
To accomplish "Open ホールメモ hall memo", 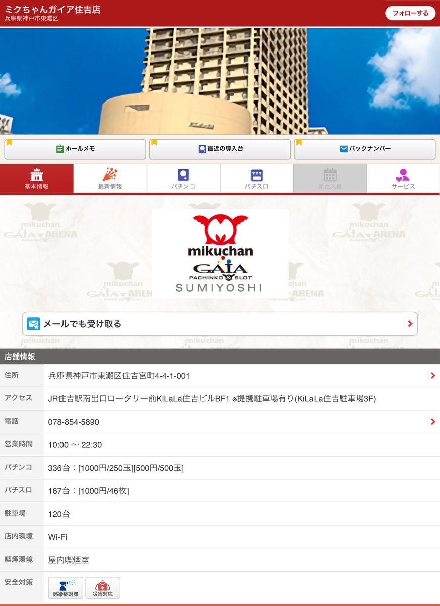I will coord(75,149).
